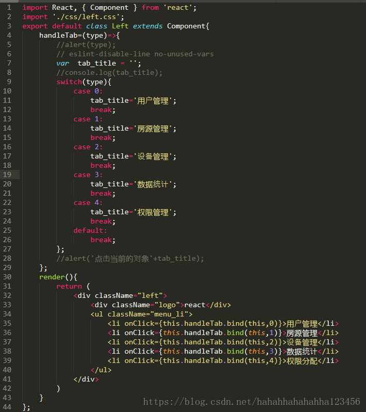
Task: Click tab_title on line 7
Action: tap(97, 64)
